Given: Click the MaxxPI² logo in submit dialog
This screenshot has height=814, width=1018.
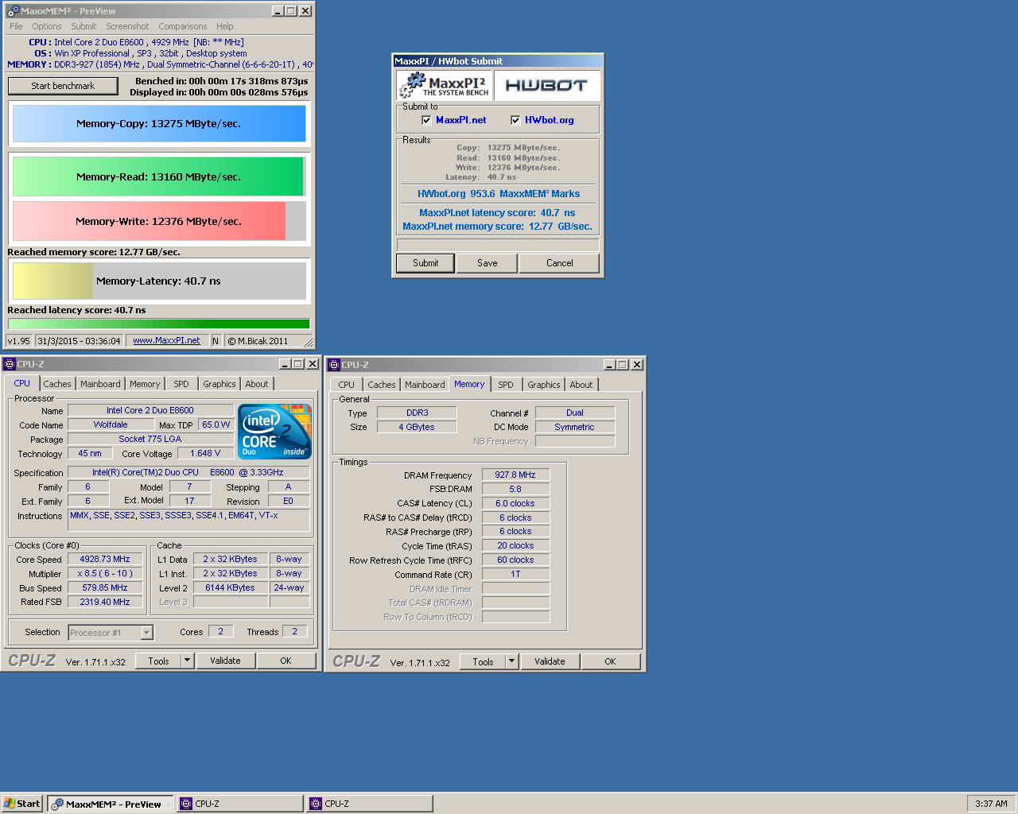Looking at the screenshot, I should pos(445,85).
